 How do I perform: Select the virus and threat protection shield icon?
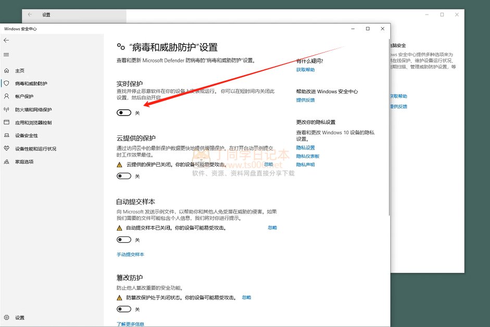[x=6, y=83]
